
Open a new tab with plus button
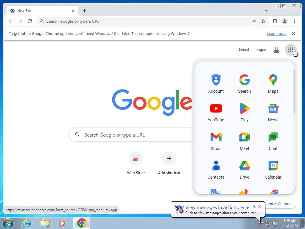point(84,11)
